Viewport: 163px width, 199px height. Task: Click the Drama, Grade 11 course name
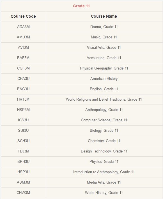(104, 27)
